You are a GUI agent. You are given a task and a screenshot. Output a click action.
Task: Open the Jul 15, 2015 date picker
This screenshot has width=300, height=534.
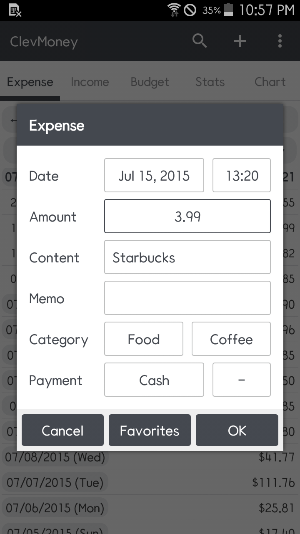point(154,175)
